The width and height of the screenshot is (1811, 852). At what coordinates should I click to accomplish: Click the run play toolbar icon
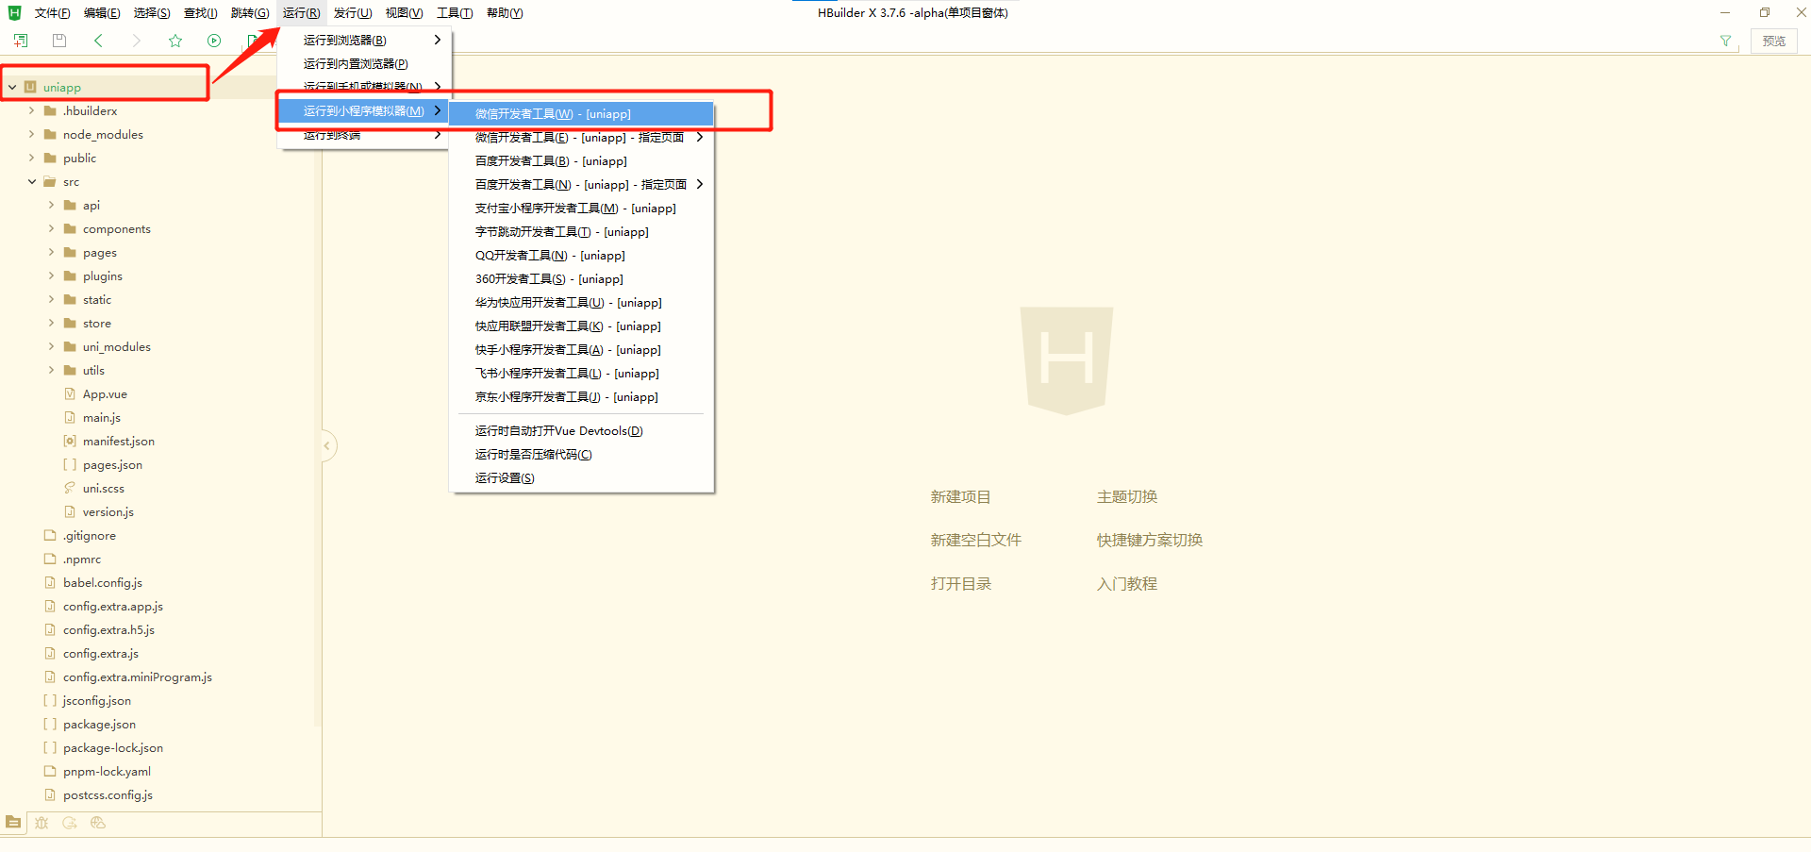pyautogui.click(x=214, y=41)
